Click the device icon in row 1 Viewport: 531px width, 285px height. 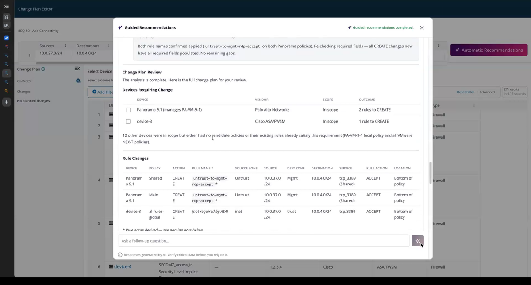coord(111,115)
